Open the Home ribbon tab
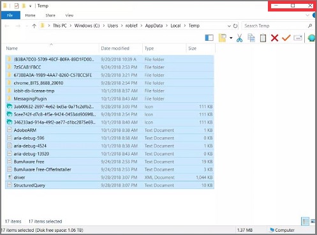Image resolution: width=317 pixels, height=235 pixels. 30,15
